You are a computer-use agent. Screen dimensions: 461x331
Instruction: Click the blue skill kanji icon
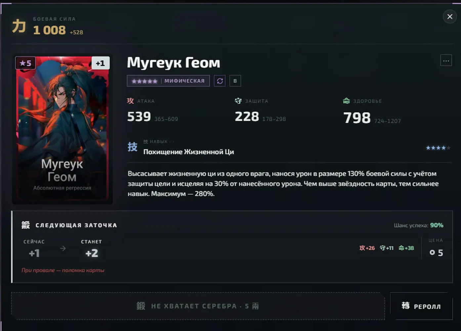coord(133,147)
